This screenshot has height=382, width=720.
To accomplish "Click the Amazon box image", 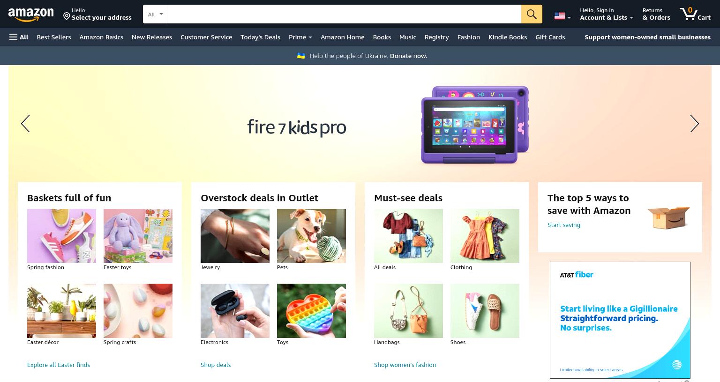I will 669,217.
